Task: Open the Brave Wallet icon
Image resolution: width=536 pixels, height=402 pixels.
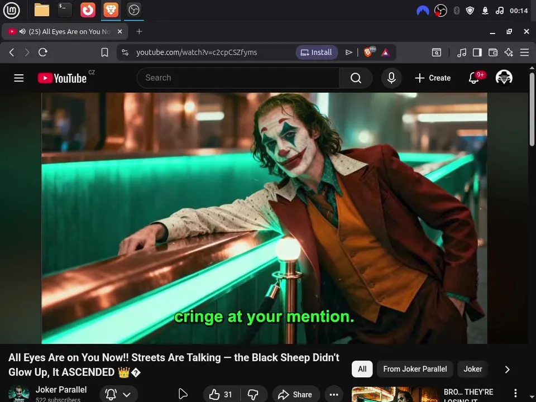Action: 493,52
